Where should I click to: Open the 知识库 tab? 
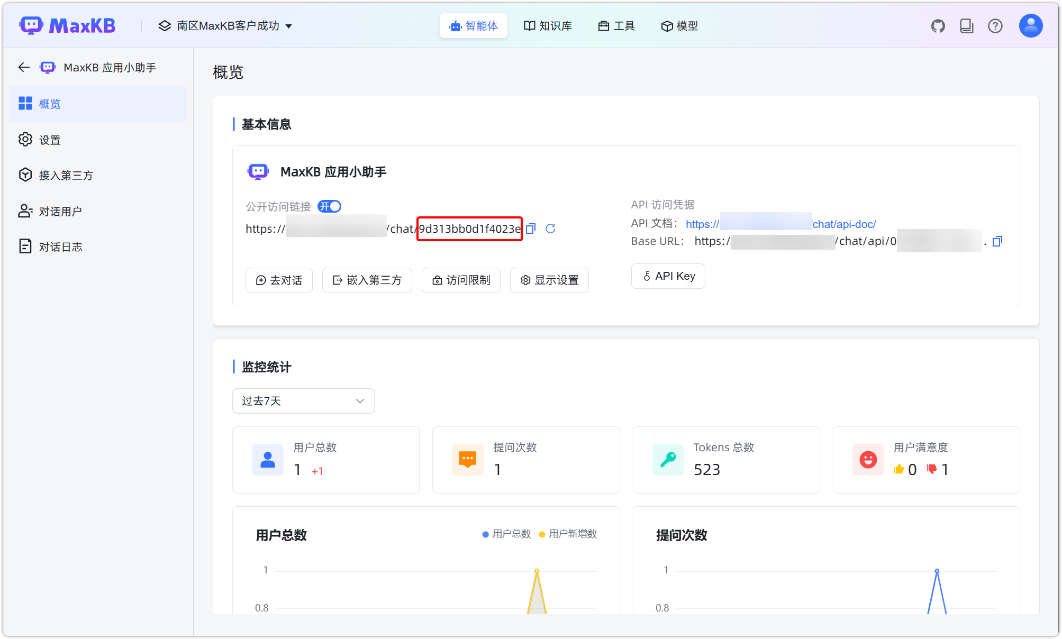[548, 25]
